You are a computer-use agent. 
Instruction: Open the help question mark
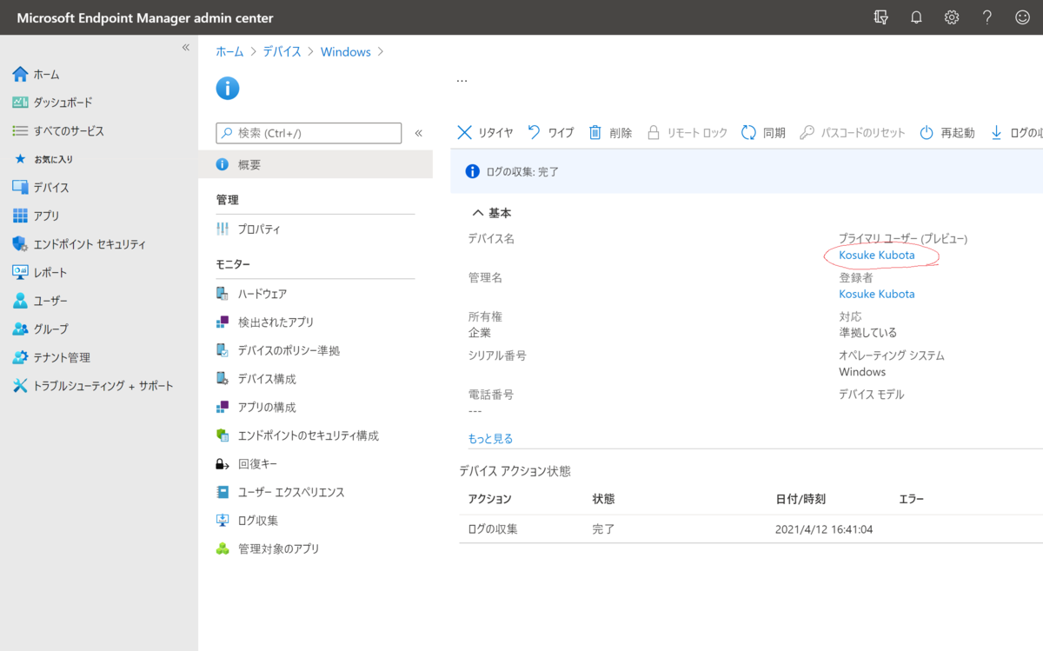click(x=987, y=17)
